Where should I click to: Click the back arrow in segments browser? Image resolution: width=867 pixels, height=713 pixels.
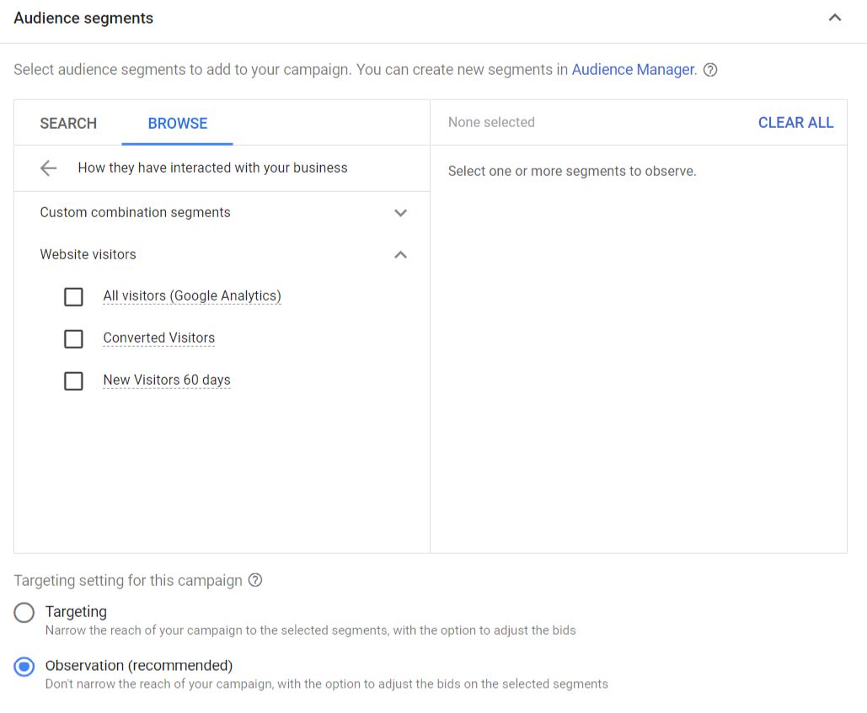48,168
